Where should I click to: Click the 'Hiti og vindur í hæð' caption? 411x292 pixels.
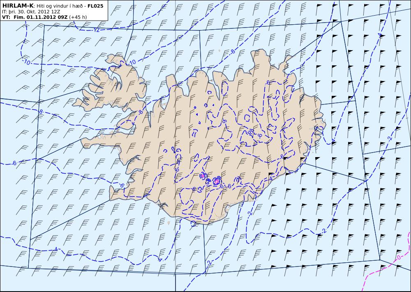tap(60, 6)
